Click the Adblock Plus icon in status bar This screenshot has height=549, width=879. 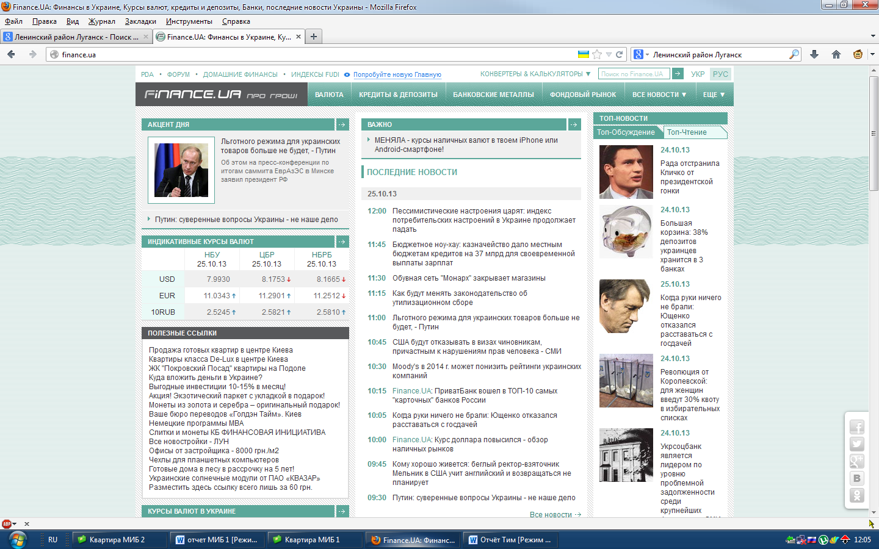coord(7,523)
